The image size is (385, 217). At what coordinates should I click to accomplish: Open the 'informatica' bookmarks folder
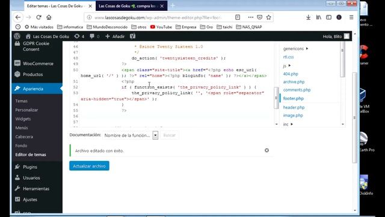(70, 27)
